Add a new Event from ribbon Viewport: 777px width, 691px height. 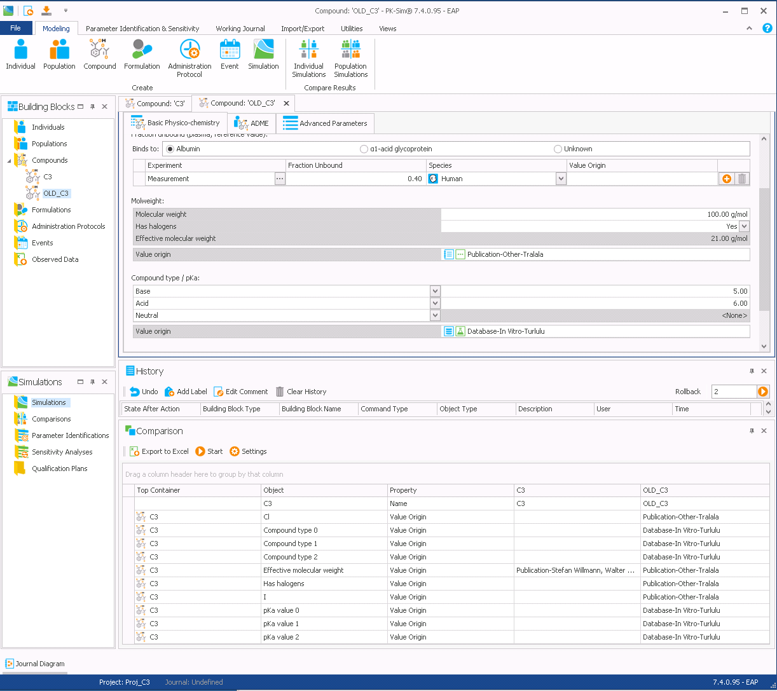pos(230,55)
